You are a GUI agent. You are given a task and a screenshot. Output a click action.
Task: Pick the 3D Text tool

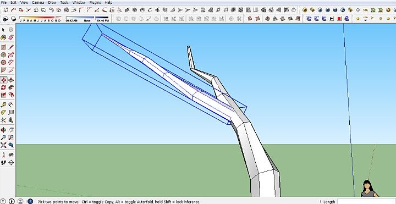(x=11, y=120)
